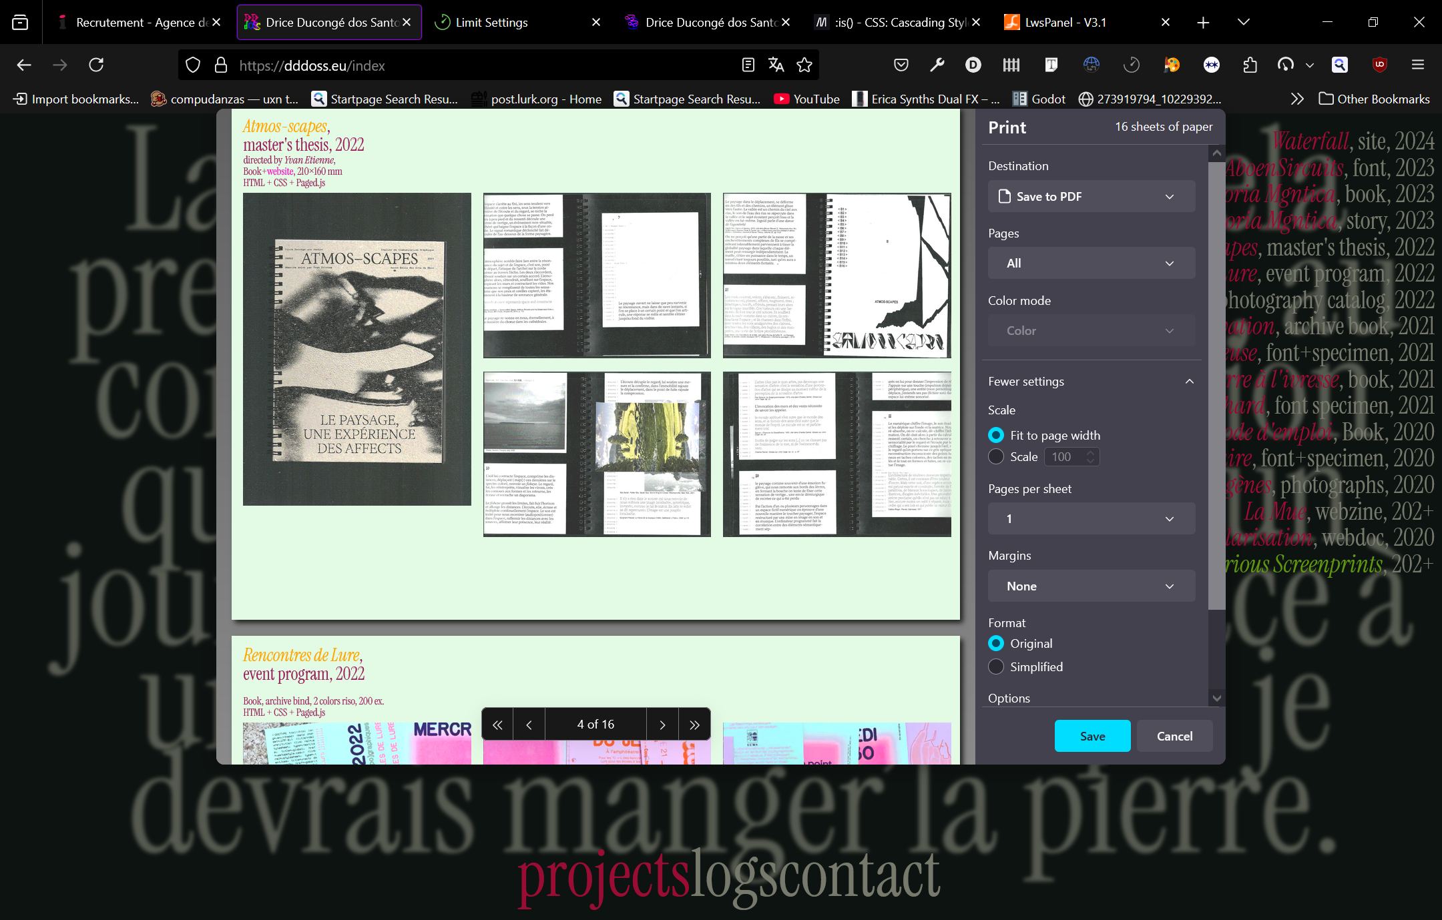The width and height of the screenshot is (1442, 920).
Task: Open the wrench developer tools icon
Action: tap(937, 65)
